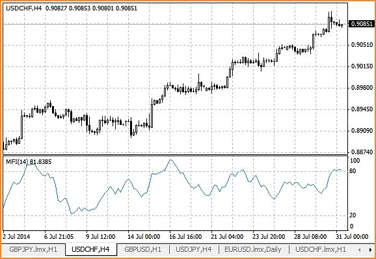376x259 pixels.
Task: Click the current price label 0.90851
Action: [x=362, y=24]
